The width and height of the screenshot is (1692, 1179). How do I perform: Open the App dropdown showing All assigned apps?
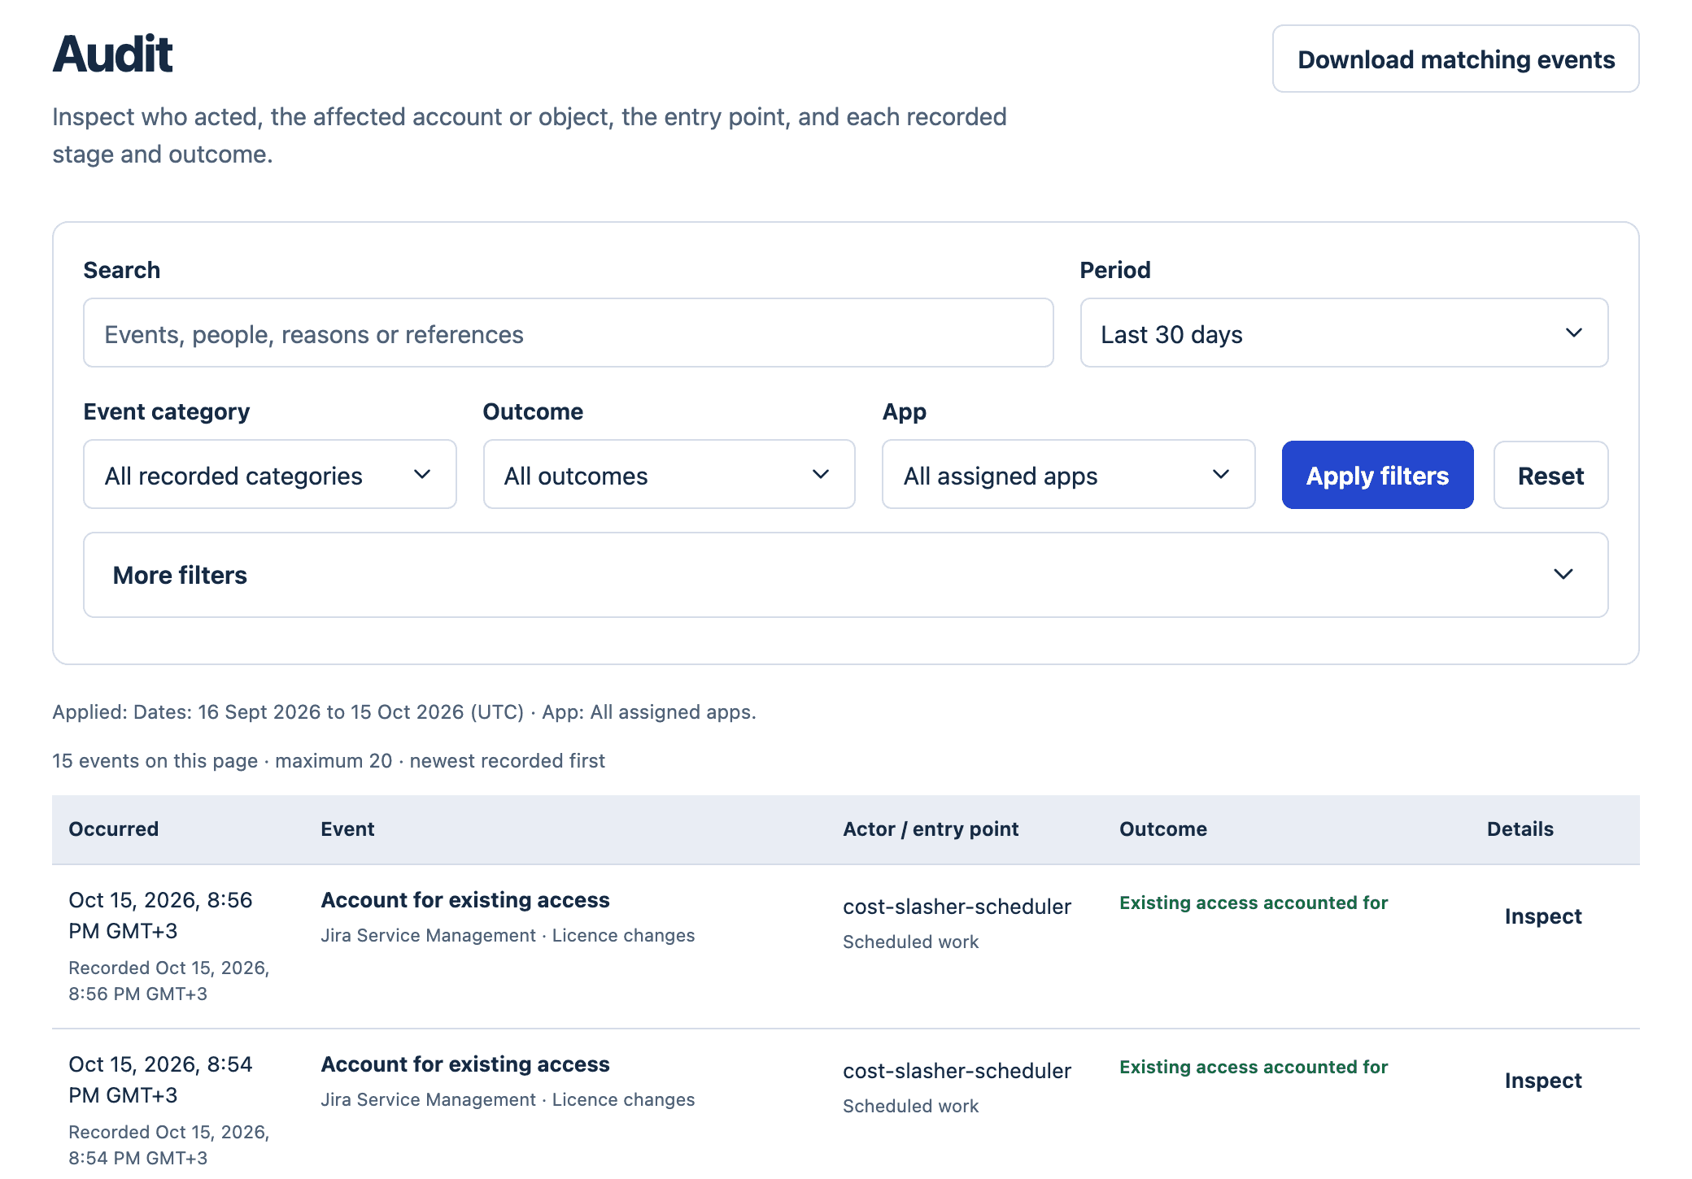tap(1068, 475)
